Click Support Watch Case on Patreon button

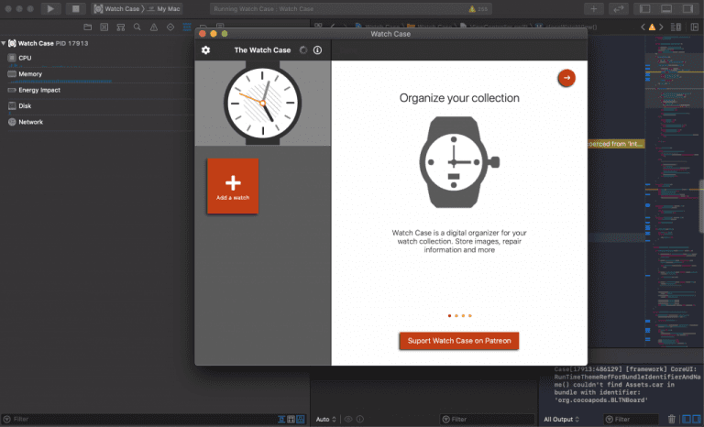pyautogui.click(x=458, y=341)
